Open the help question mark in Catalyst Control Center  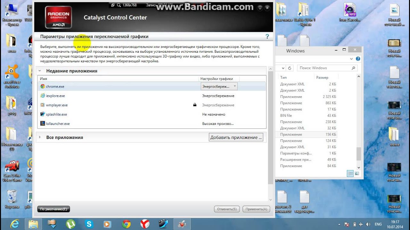[267, 36]
